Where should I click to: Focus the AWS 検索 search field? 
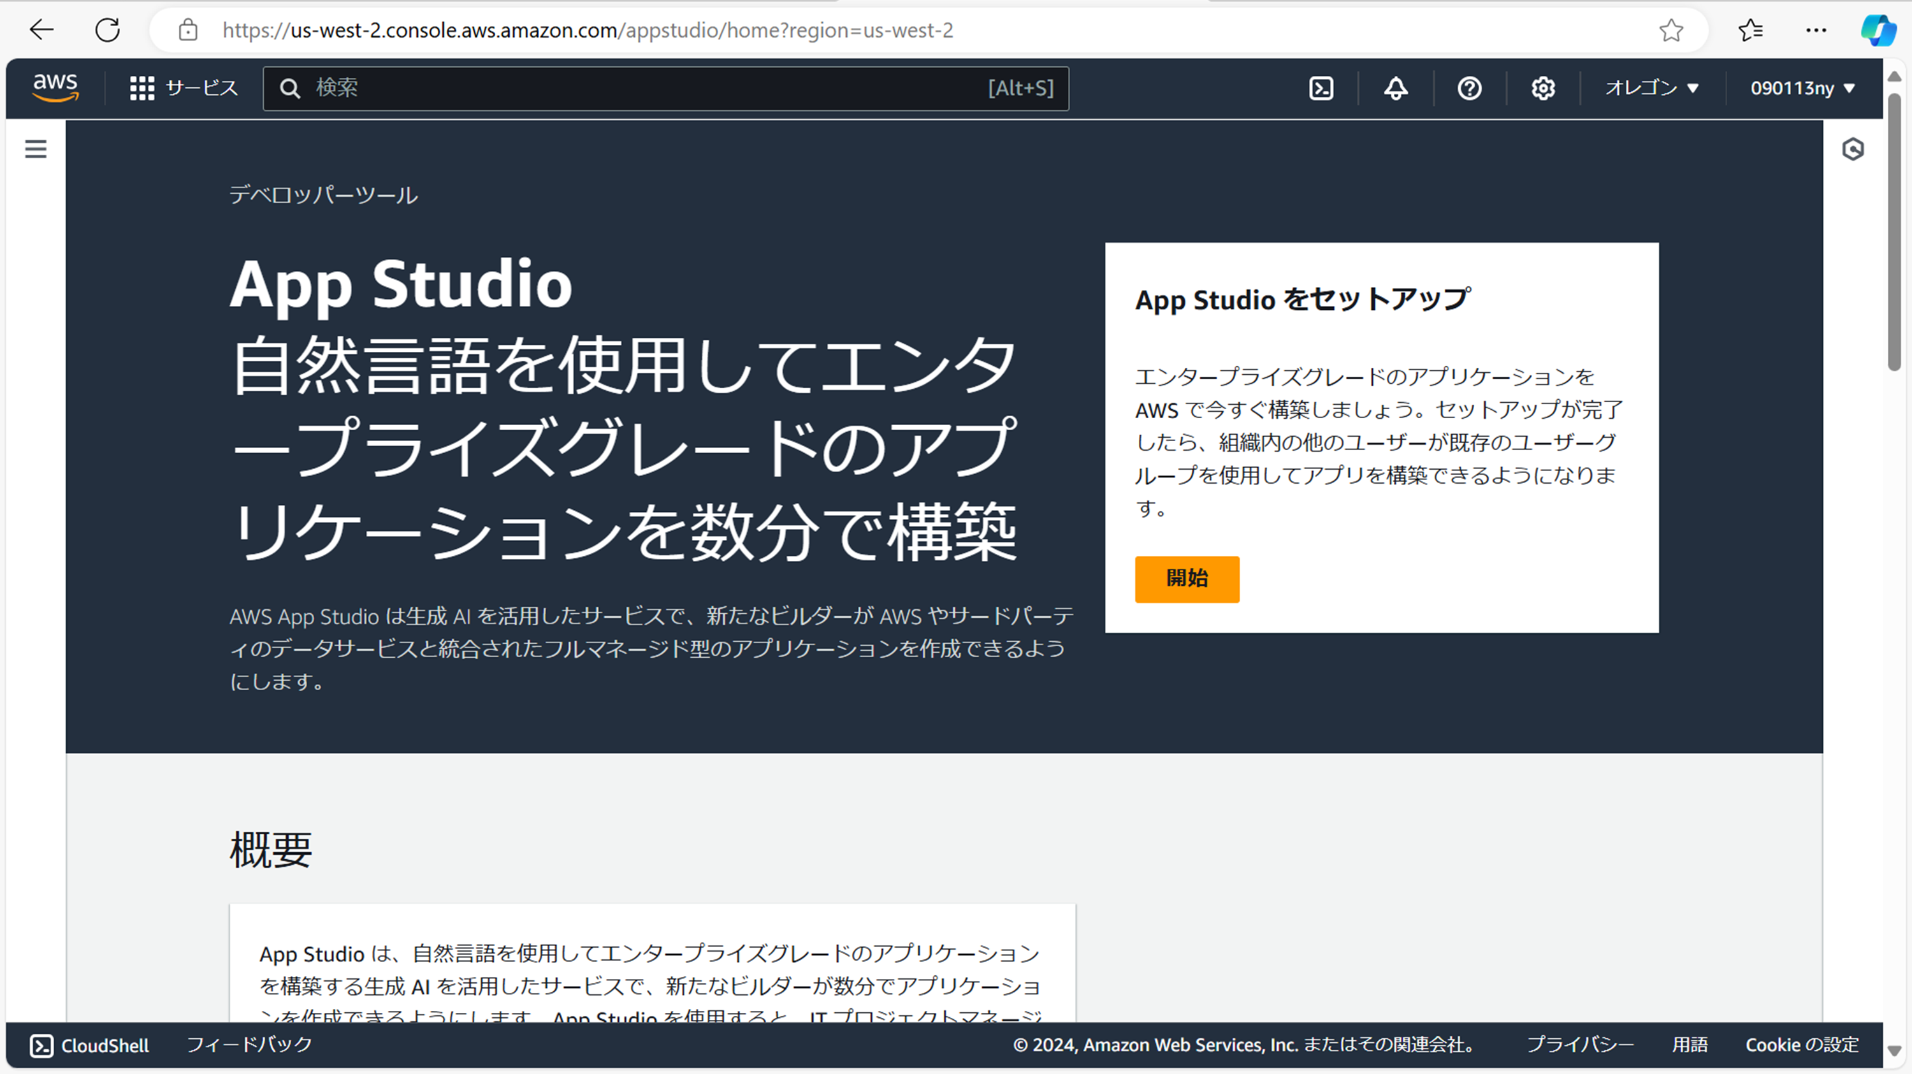pos(646,89)
